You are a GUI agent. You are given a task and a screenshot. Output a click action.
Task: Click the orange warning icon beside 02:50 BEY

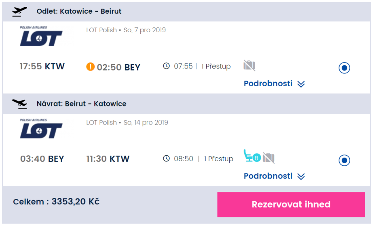[x=91, y=67]
